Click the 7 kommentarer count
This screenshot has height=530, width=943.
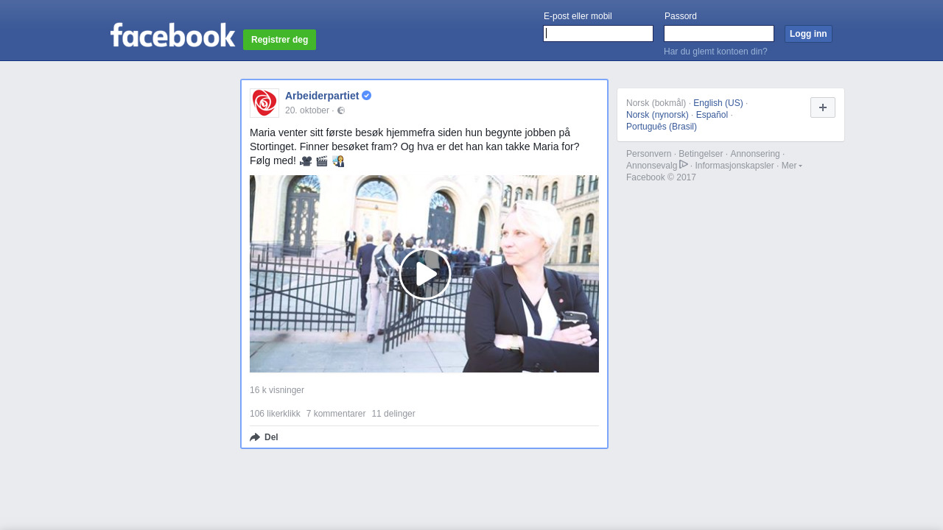tap(336, 414)
